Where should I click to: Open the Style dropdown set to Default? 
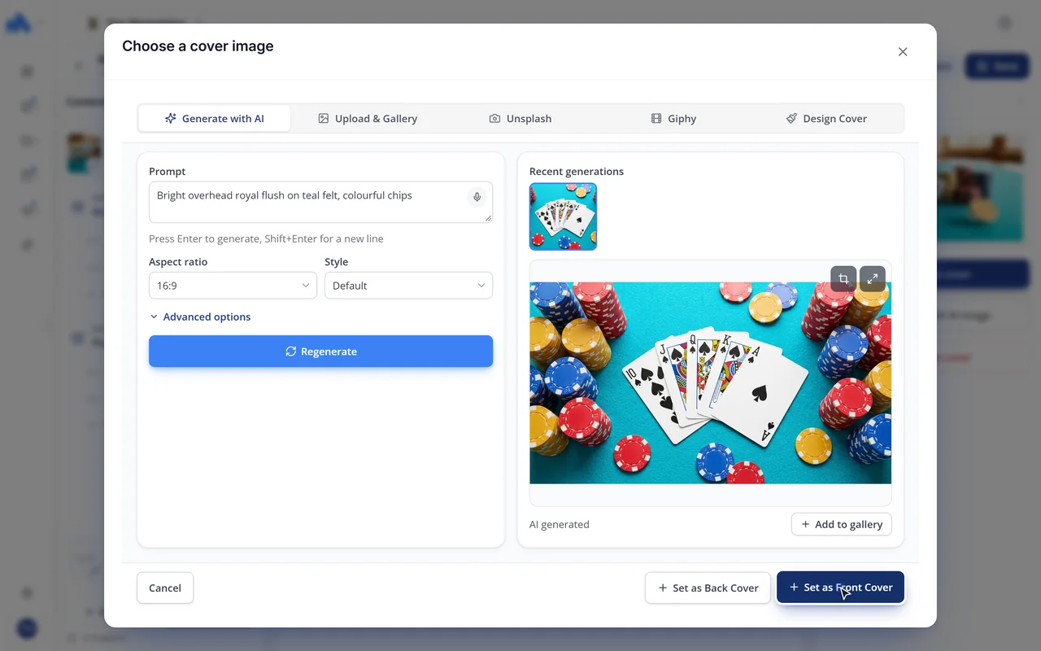[408, 286]
